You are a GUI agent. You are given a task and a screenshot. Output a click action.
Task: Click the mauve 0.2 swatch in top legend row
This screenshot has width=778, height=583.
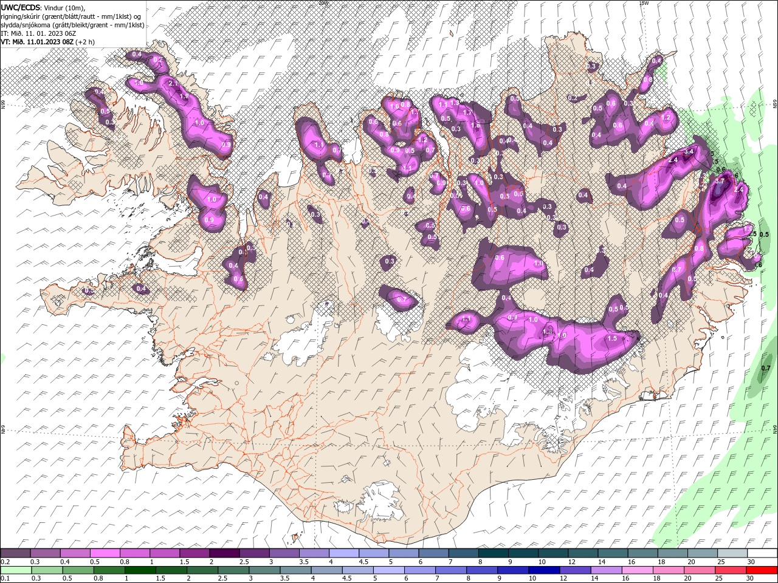point(15,553)
